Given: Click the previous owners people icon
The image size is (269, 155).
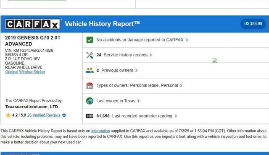Looking at the screenshot, I should click(90, 70).
